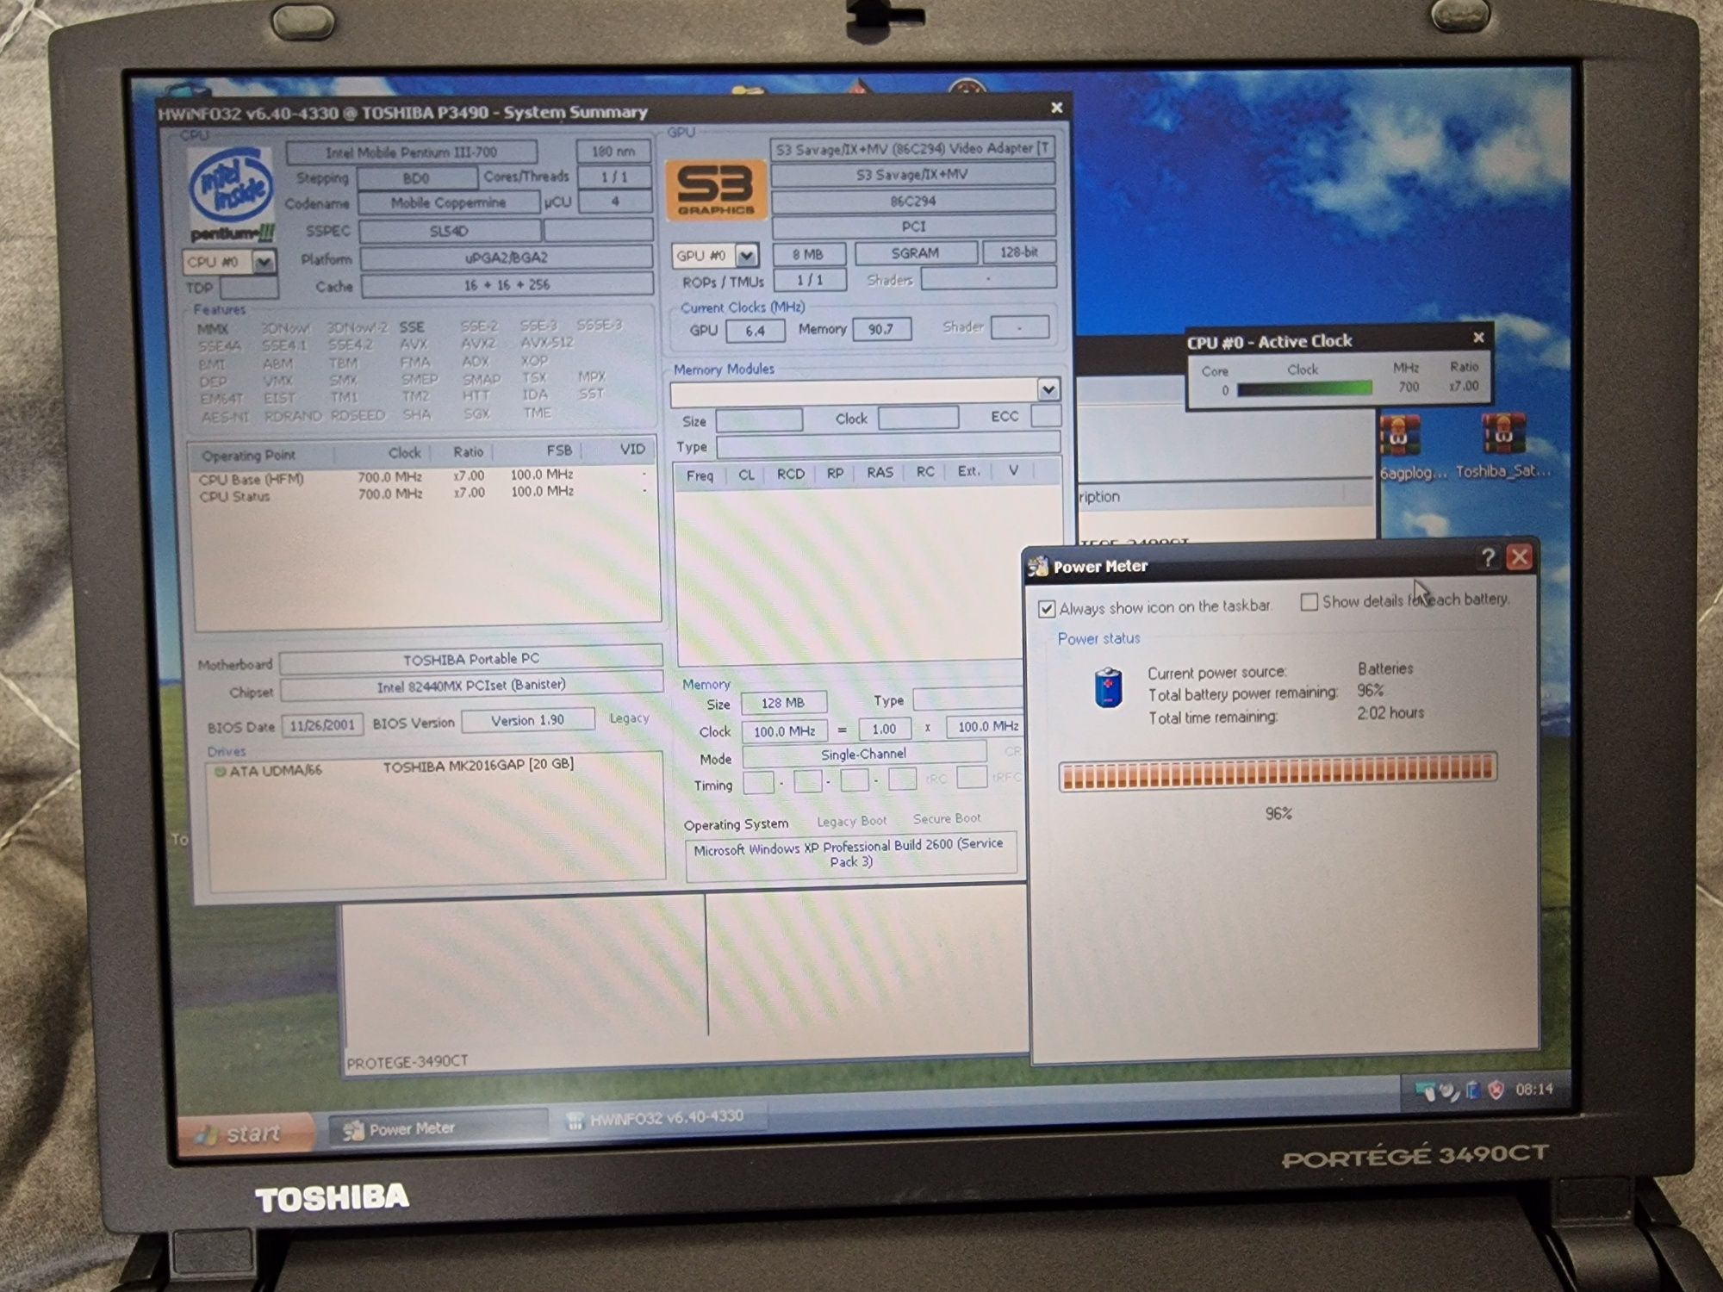Click the Intel Mobile Pentium III-700 name field
1723x1292 pixels.
coord(412,152)
